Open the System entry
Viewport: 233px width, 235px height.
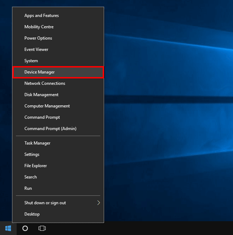tap(58, 61)
